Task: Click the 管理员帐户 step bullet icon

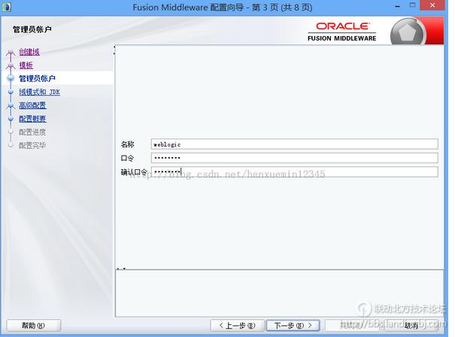Action: point(11,78)
